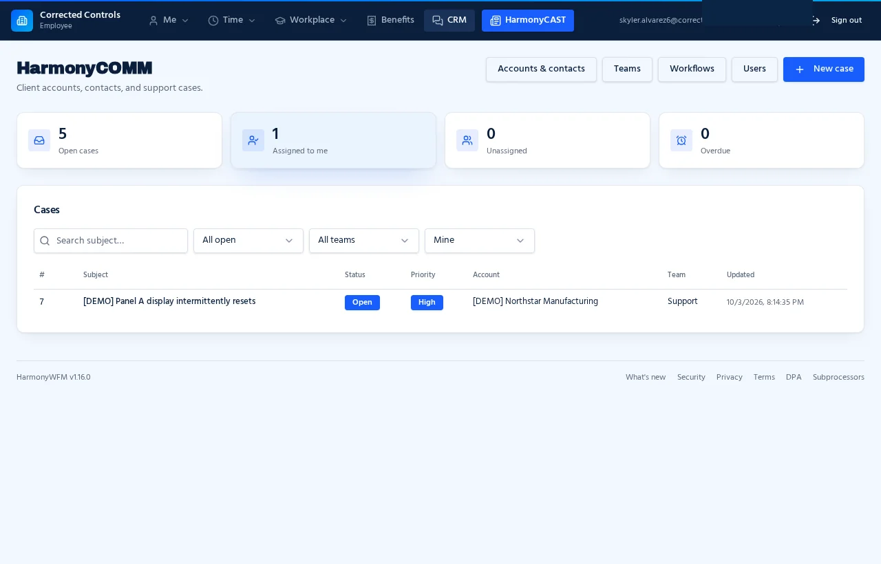Click the search magnifier icon in Cases
Screen dimensions: 881x564
(x=45, y=241)
